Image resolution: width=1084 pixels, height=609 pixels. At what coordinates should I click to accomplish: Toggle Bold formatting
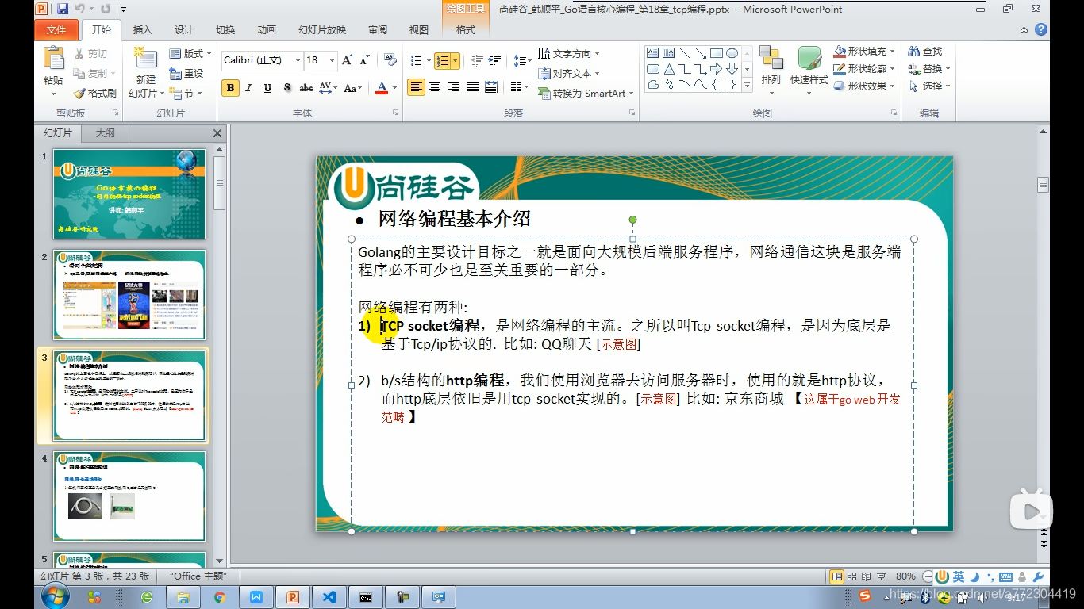[x=230, y=88]
